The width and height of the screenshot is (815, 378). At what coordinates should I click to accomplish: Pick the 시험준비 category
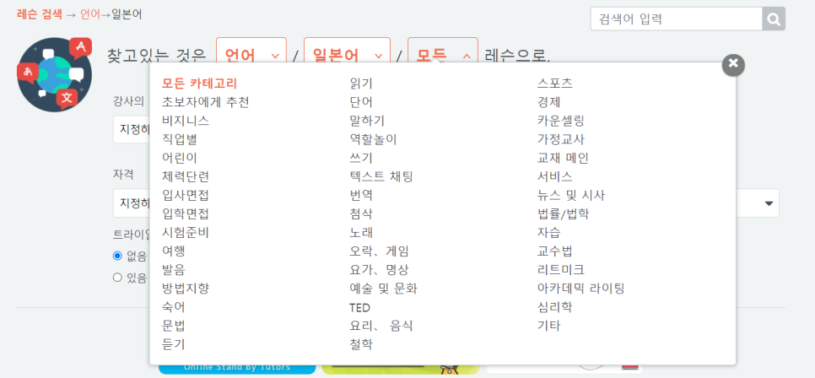[x=186, y=232]
